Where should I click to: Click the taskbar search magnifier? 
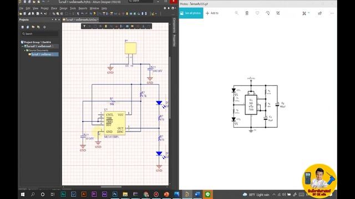pos(33,194)
